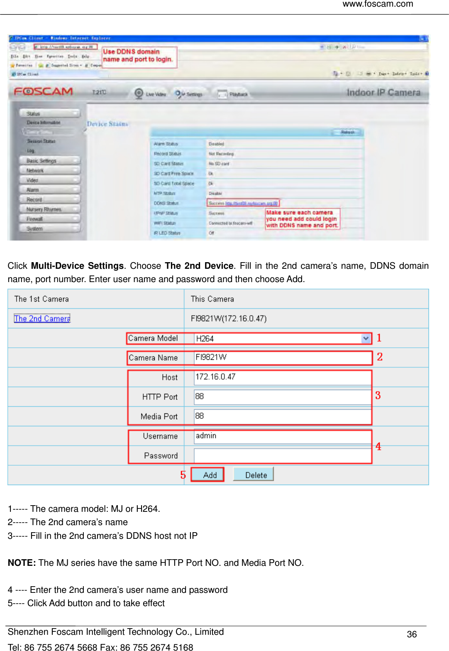Click the Add button
The height and width of the screenshot is (651, 449).
pos(207,474)
